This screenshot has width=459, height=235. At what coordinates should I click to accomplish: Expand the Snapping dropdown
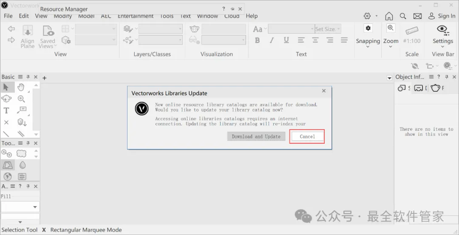pyautogui.click(x=368, y=46)
